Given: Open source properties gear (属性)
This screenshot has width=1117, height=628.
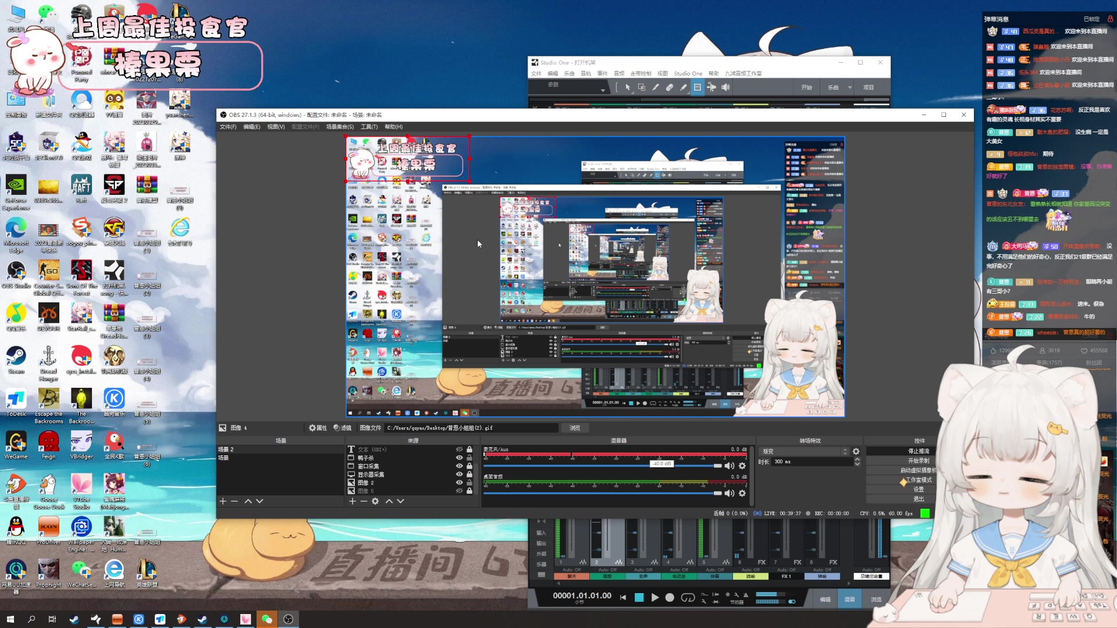Looking at the screenshot, I should (x=318, y=427).
